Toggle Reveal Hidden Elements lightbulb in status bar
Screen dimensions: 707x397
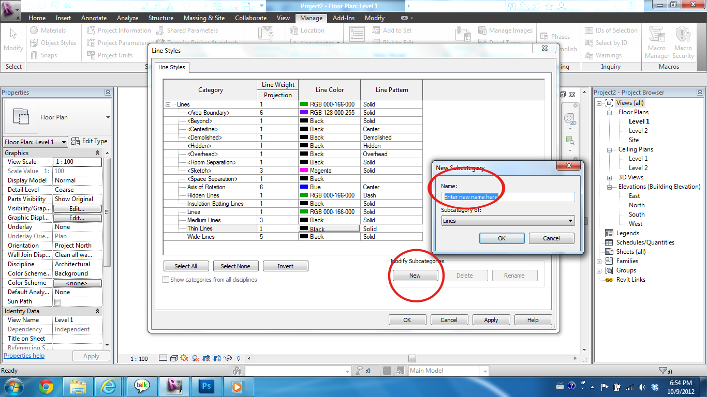coord(239,358)
